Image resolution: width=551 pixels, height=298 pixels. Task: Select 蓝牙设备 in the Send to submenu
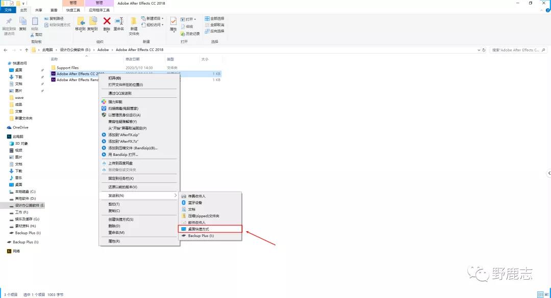[195, 203]
